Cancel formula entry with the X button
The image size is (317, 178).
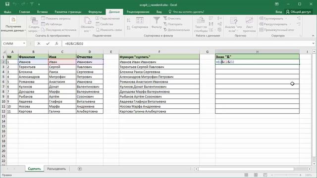39,44
